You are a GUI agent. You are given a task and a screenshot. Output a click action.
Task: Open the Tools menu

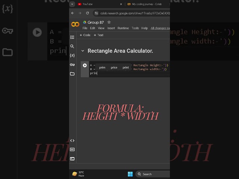point(135,28)
